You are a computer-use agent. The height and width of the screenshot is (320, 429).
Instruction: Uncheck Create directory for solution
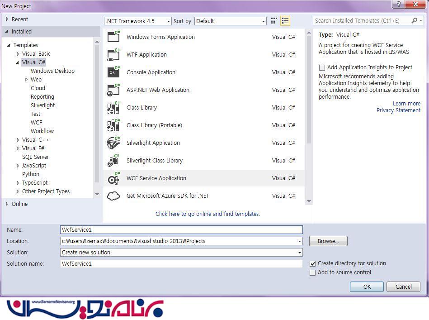click(x=312, y=263)
